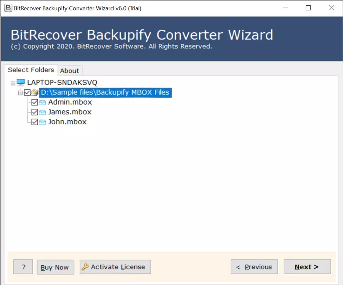The height and width of the screenshot is (285, 343).
Task: Open the About tab
Action: coord(70,71)
